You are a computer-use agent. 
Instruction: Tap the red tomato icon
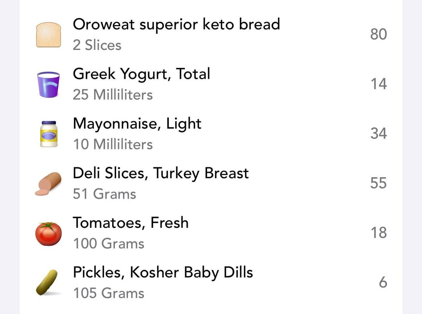point(48,234)
